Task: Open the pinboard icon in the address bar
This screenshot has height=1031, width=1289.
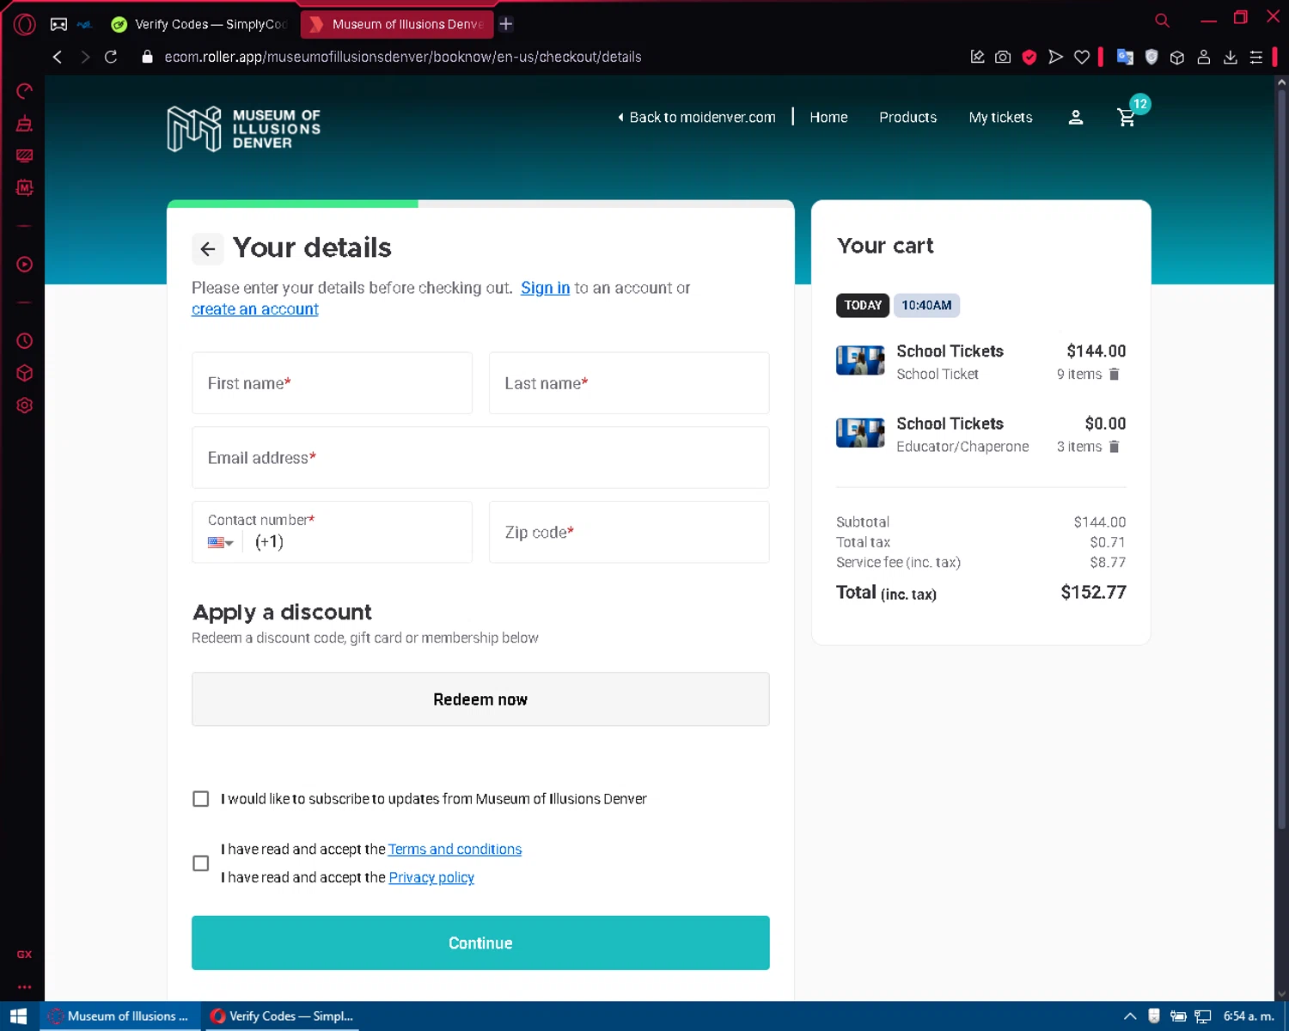Action: [977, 57]
